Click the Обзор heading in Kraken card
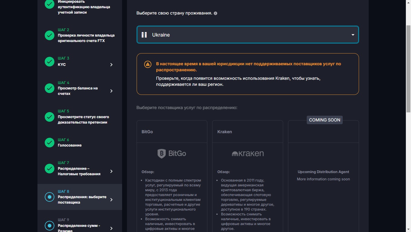 [224, 172]
